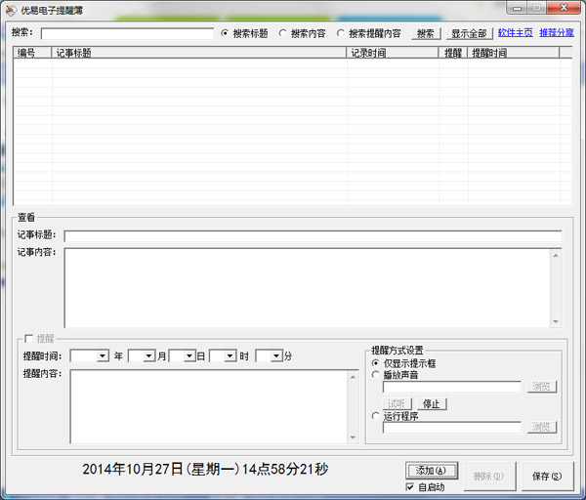Focus the sound file path field
This screenshot has height=500, width=586.
click(452, 387)
